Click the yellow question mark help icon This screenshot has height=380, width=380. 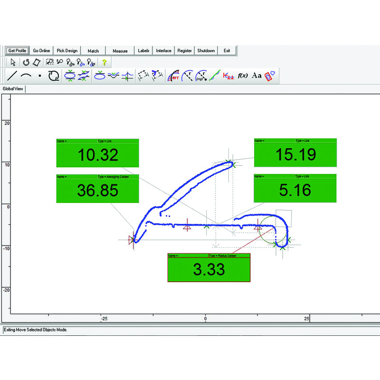[104, 62]
